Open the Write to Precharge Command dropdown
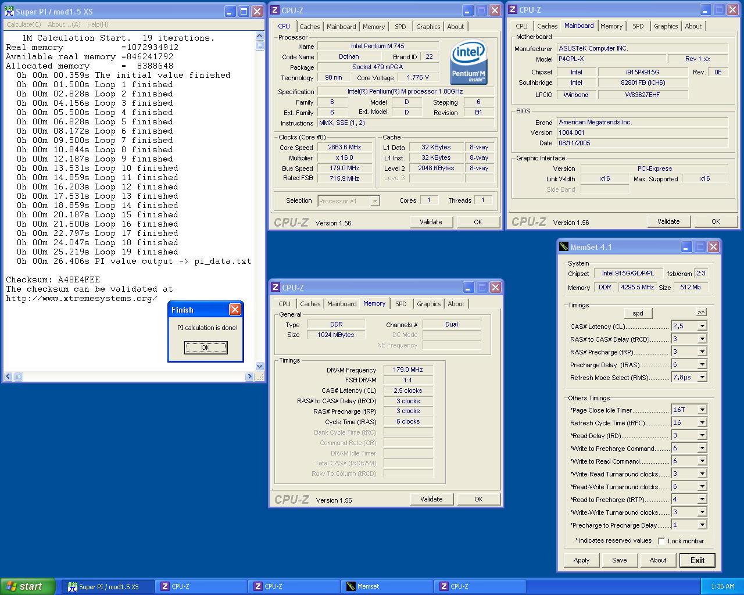This screenshot has width=744, height=595. [702, 448]
